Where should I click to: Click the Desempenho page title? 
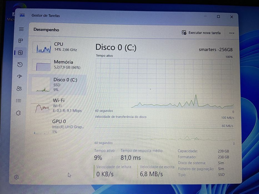(x=46, y=30)
